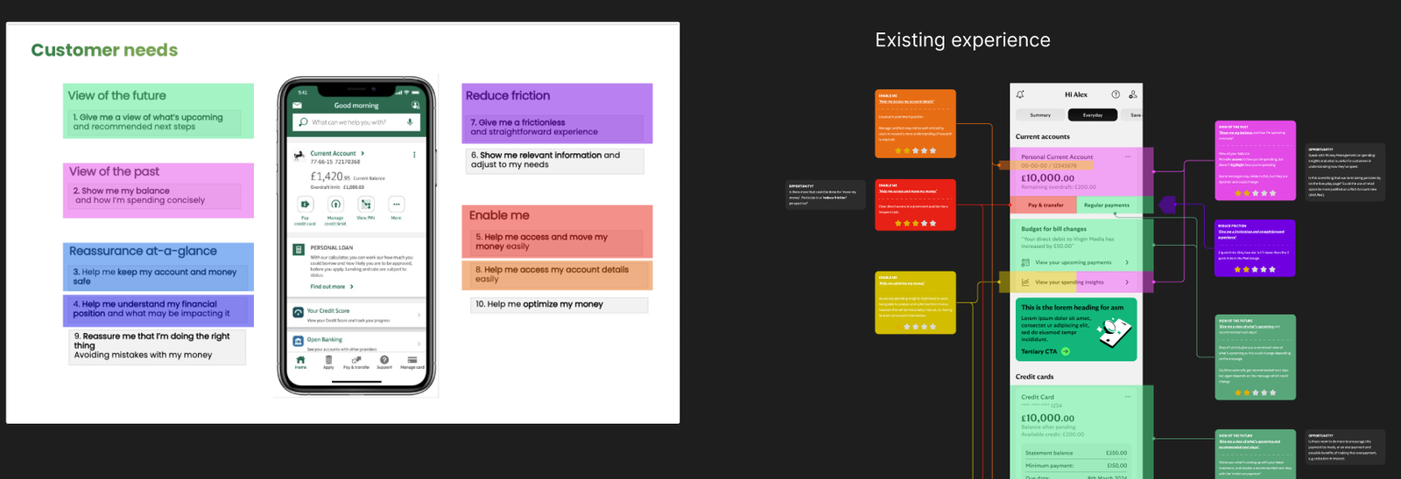Click the upcoming payments calendar icon
This screenshot has width=1401, height=479.
tap(1025, 262)
